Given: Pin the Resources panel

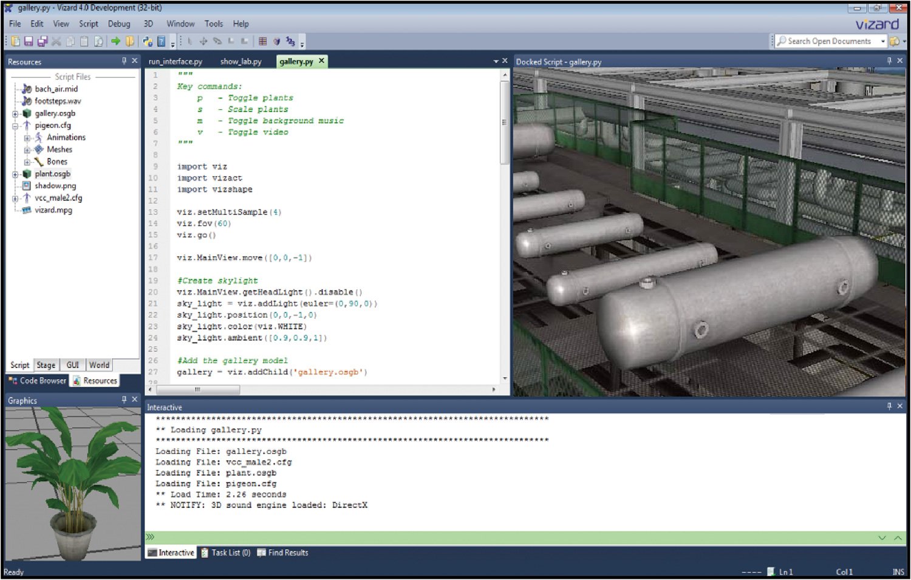Looking at the screenshot, I should pos(124,61).
